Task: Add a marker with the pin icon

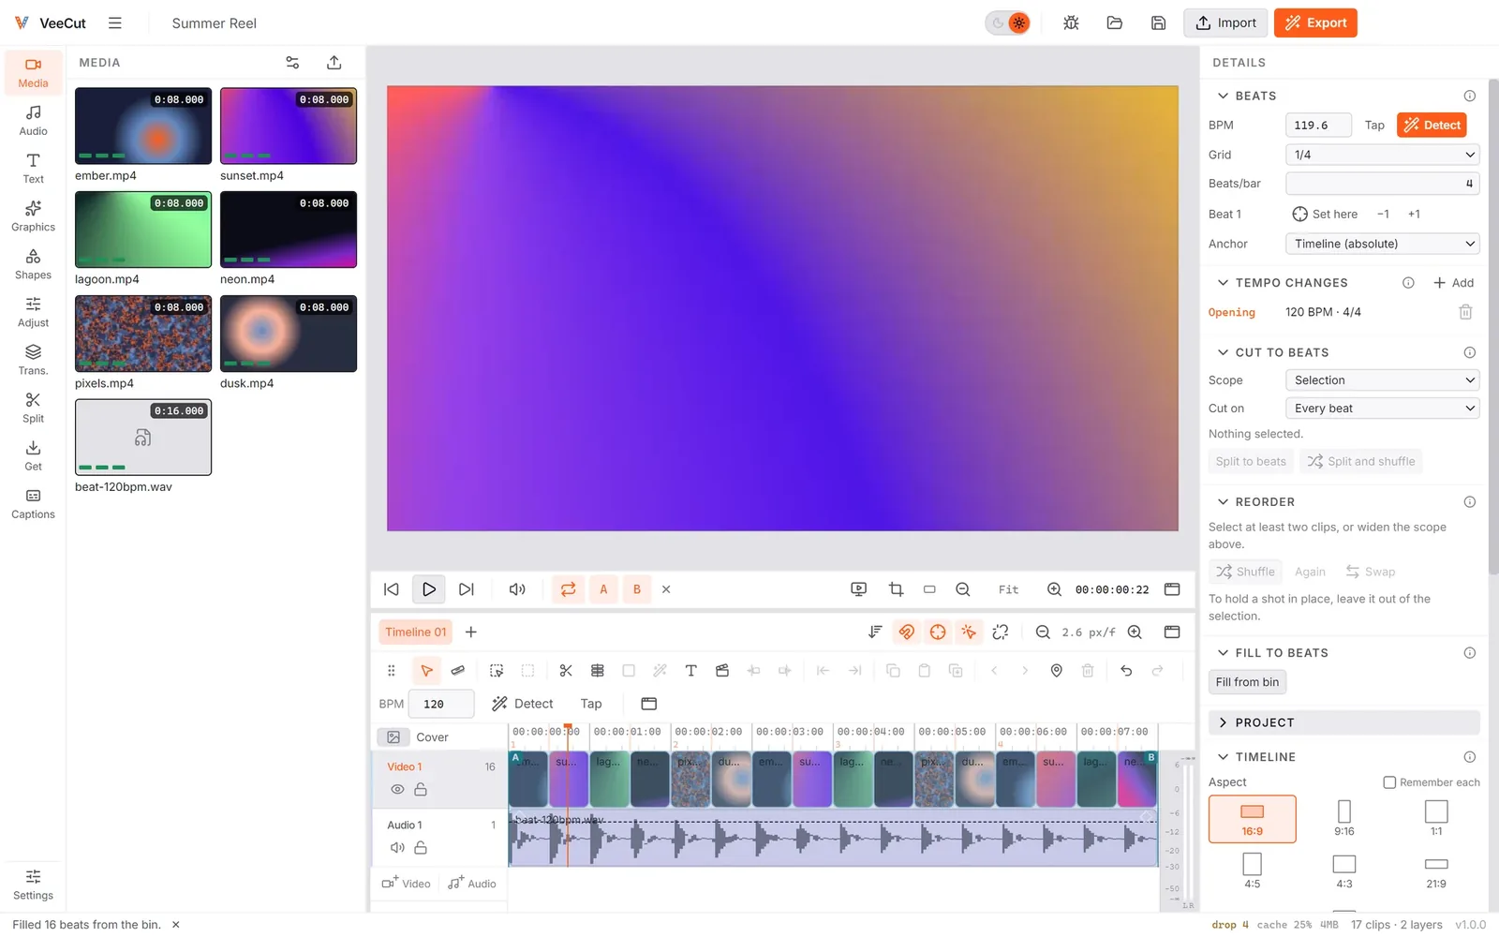Action: click(x=1056, y=671)
